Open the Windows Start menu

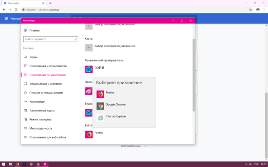coord(4,164)
